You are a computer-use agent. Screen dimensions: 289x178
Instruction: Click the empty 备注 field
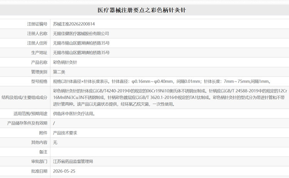click(170, 152)
